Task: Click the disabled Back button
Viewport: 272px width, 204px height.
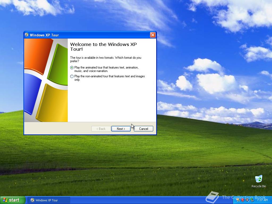Action: click(x=101, y=129)
